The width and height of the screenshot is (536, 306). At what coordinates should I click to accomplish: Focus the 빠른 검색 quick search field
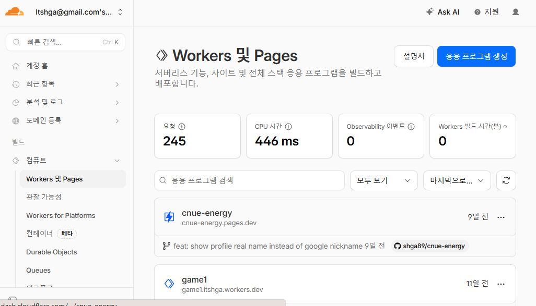tap(65, 42)
